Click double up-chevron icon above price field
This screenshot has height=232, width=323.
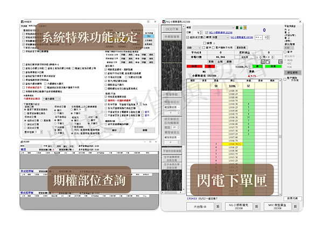pos(263,62)
